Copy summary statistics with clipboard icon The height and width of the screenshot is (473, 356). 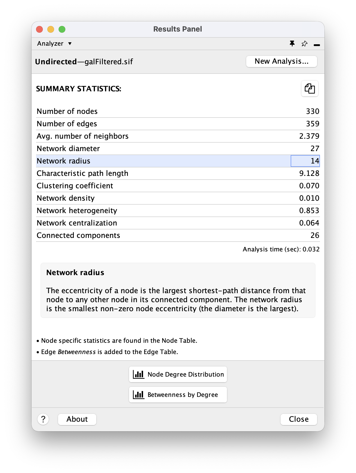[x=310, y=89]
